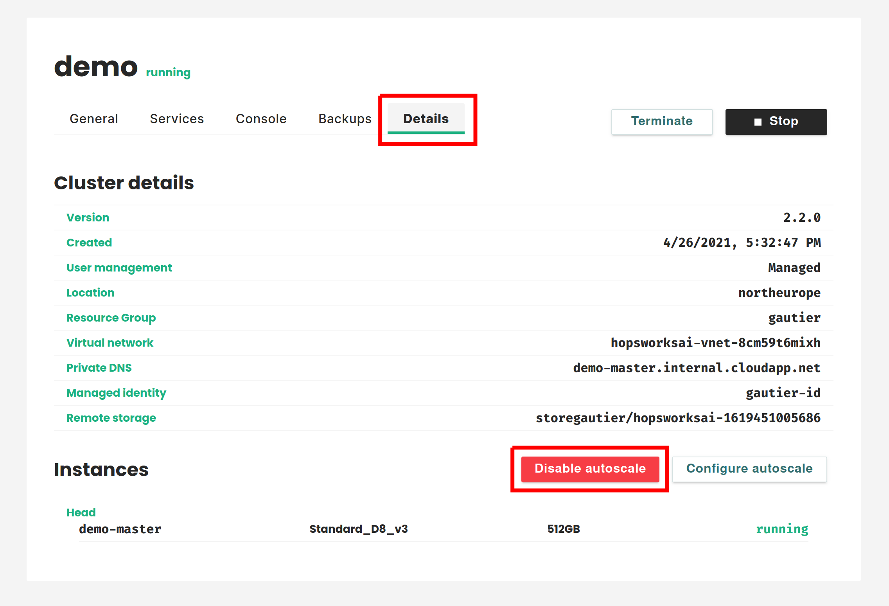This screenshot has height=606, width=889.
Task: Click the demo-master instance name
Action: point(120,529)
